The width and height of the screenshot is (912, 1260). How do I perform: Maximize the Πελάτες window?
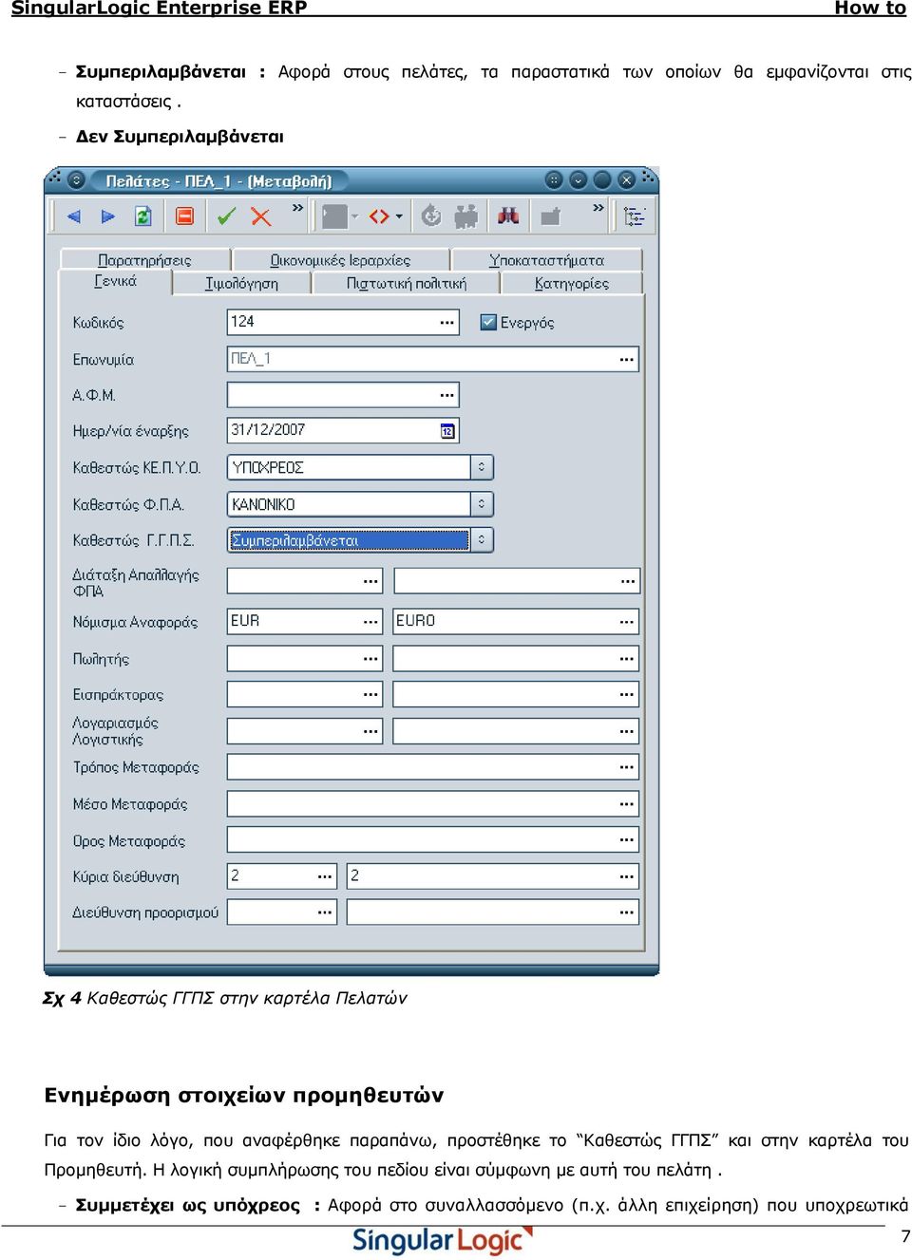tap(602, 180)
